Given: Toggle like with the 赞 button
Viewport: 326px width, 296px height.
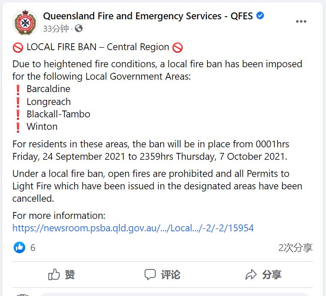Looking at the screenshot, I should coord(62,275).
